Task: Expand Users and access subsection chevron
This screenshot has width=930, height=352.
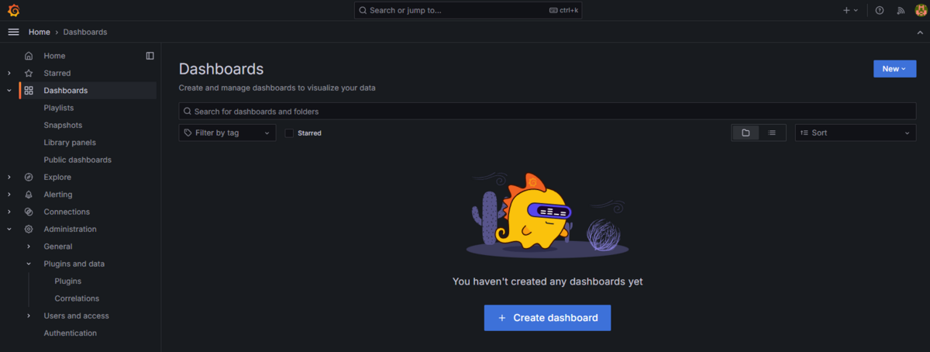Action: pos(29,316)
